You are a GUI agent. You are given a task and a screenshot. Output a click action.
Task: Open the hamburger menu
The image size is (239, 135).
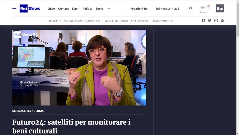pos(14,8)
